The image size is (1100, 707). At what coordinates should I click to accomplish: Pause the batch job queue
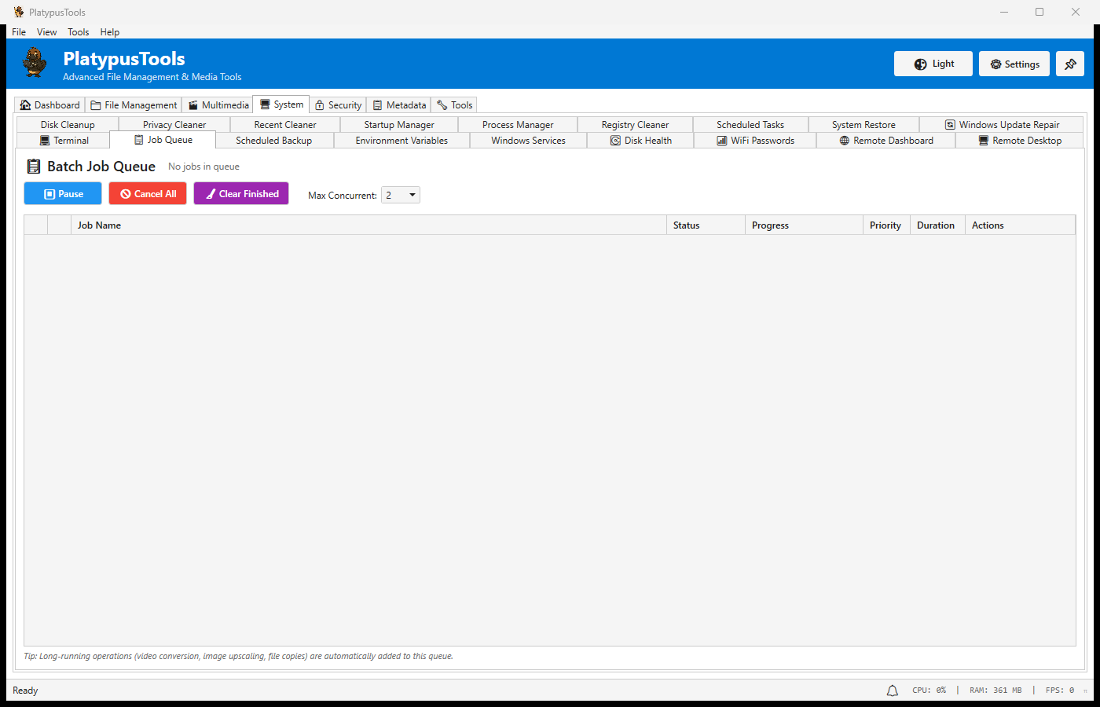[x=63, y=194]
